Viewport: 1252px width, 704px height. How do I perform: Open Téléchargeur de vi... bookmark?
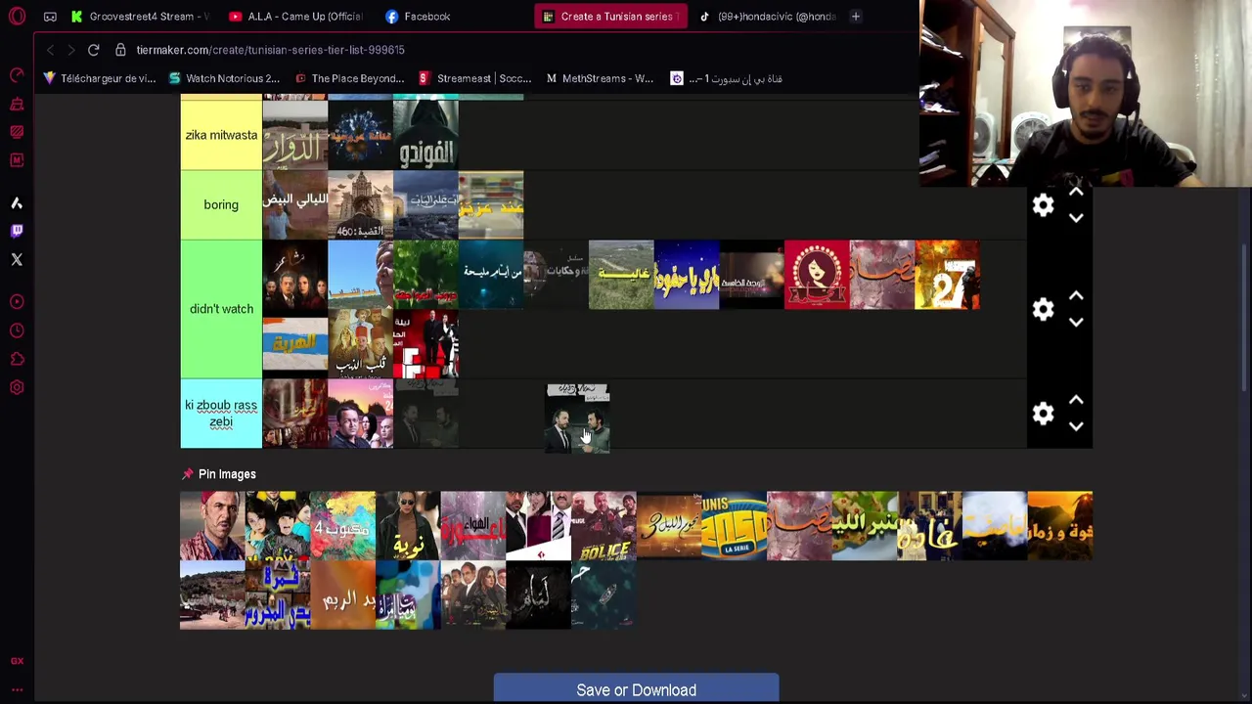tap(98, 78)
